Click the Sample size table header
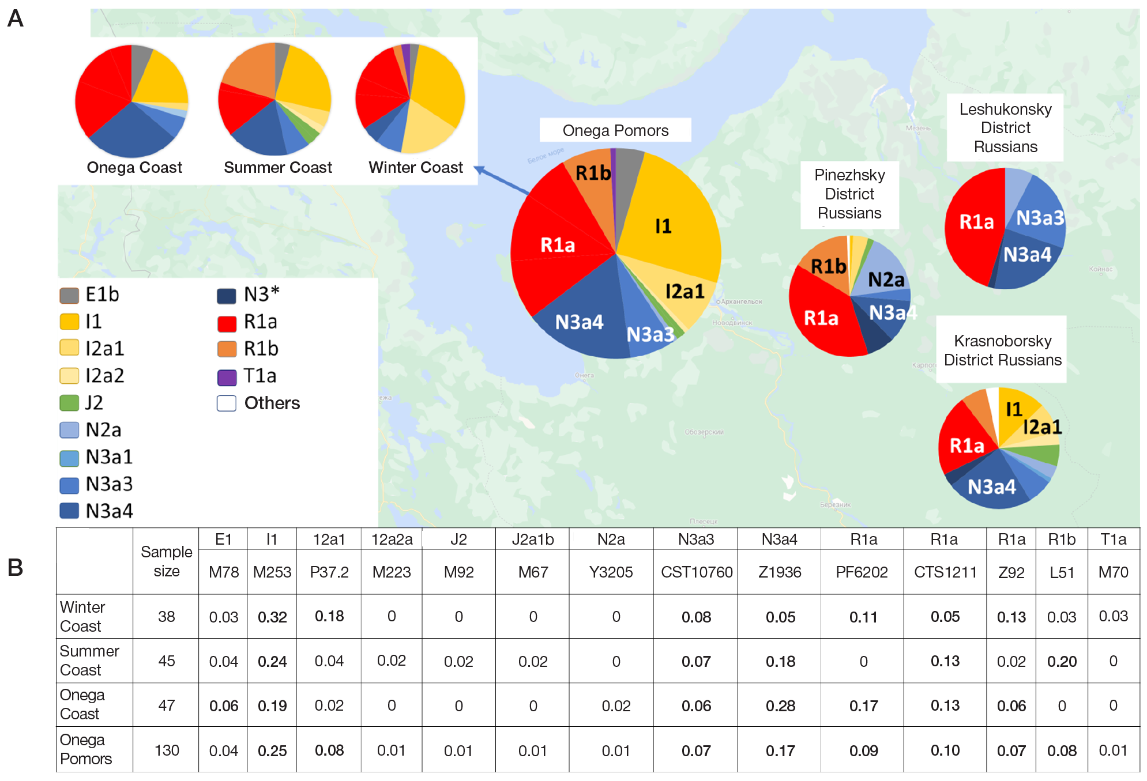Viewport: 1147px width, 781px height. point(166,561)
